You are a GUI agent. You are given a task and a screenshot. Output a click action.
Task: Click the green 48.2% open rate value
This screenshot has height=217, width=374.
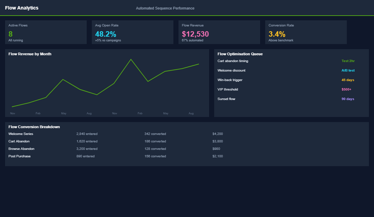106,34
